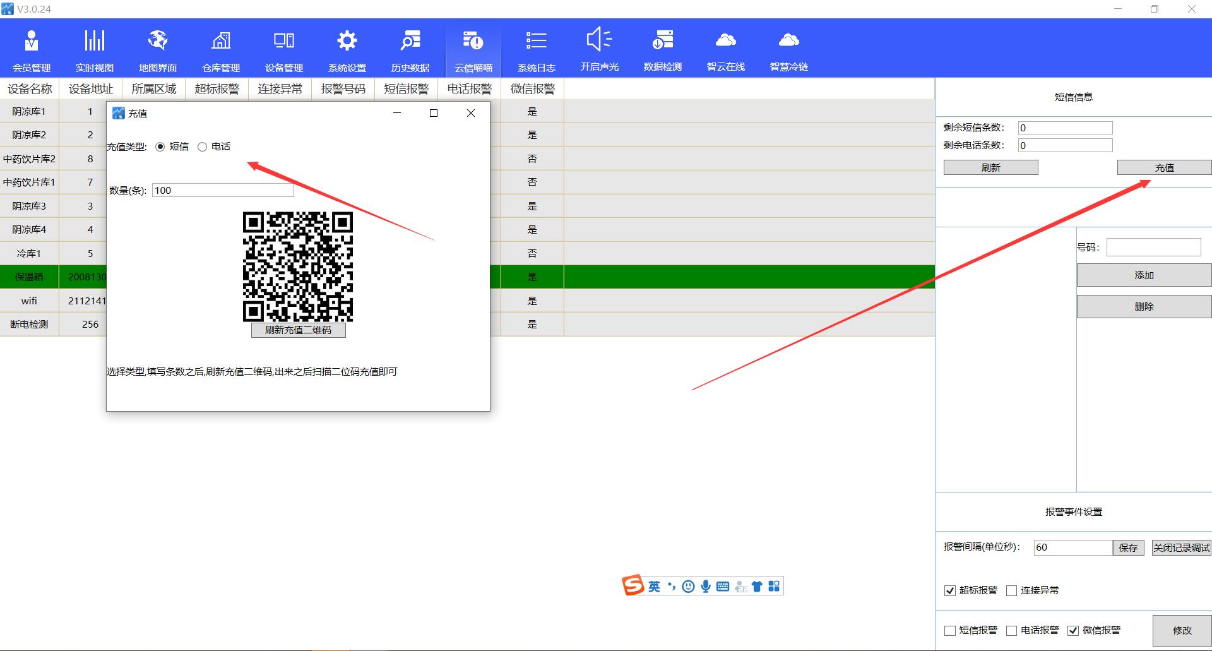1212x651 pixels.
Task: Click 剩余短信条数 value field
Action: pos(1065,128)
